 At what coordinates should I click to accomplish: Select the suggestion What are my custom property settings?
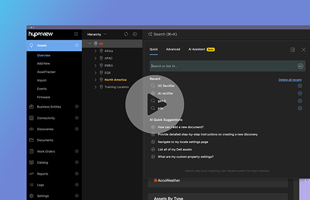[185, 157]
